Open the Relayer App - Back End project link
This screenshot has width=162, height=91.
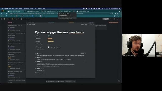coord(54,47)
